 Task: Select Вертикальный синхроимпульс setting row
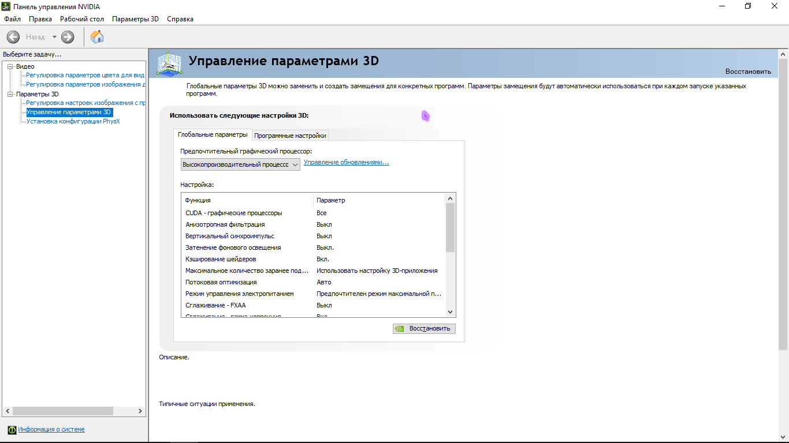(x=314, y=236)
